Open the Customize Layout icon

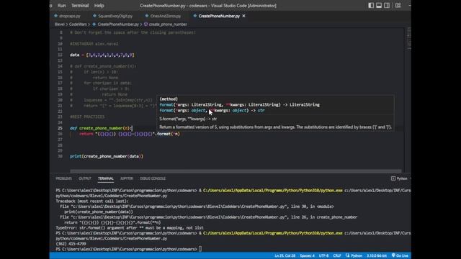[398, 6]
